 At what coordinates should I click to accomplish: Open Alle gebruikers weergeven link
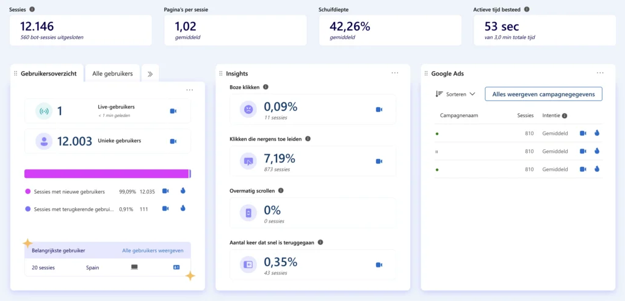point(153,250)
